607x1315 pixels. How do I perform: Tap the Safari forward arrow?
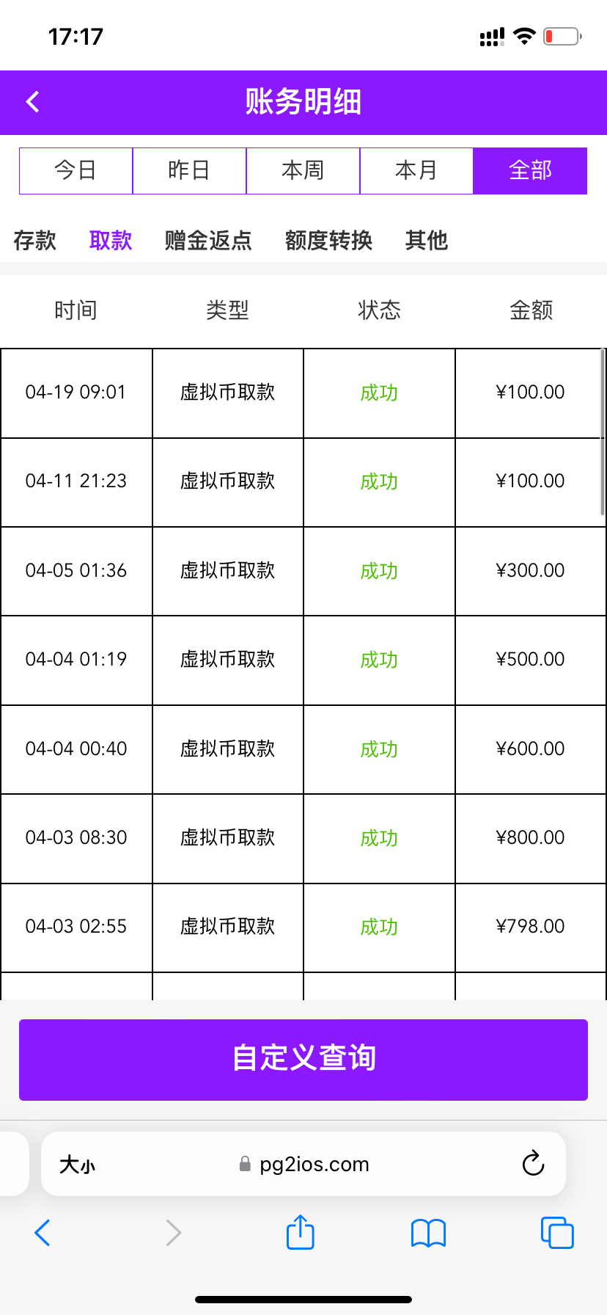coord(173,1233)
